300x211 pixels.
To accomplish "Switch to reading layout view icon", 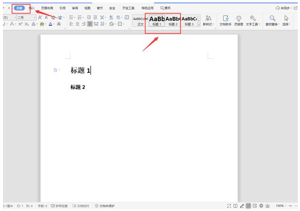I will (x=236, y=206).
